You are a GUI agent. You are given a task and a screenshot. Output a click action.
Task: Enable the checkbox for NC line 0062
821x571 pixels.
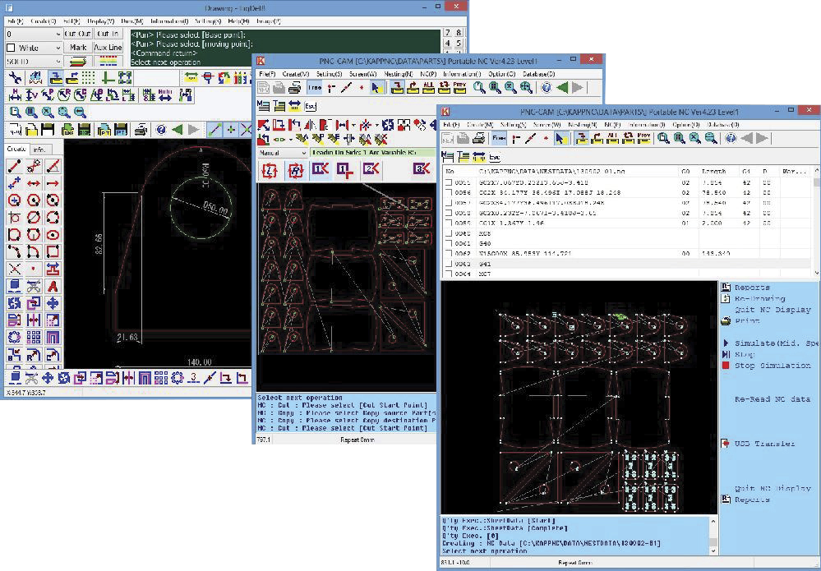[x=448, y=254]
